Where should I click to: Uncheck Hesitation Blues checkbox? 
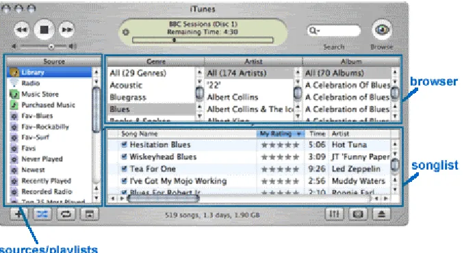pyautogui.click(x=124, y=144)
